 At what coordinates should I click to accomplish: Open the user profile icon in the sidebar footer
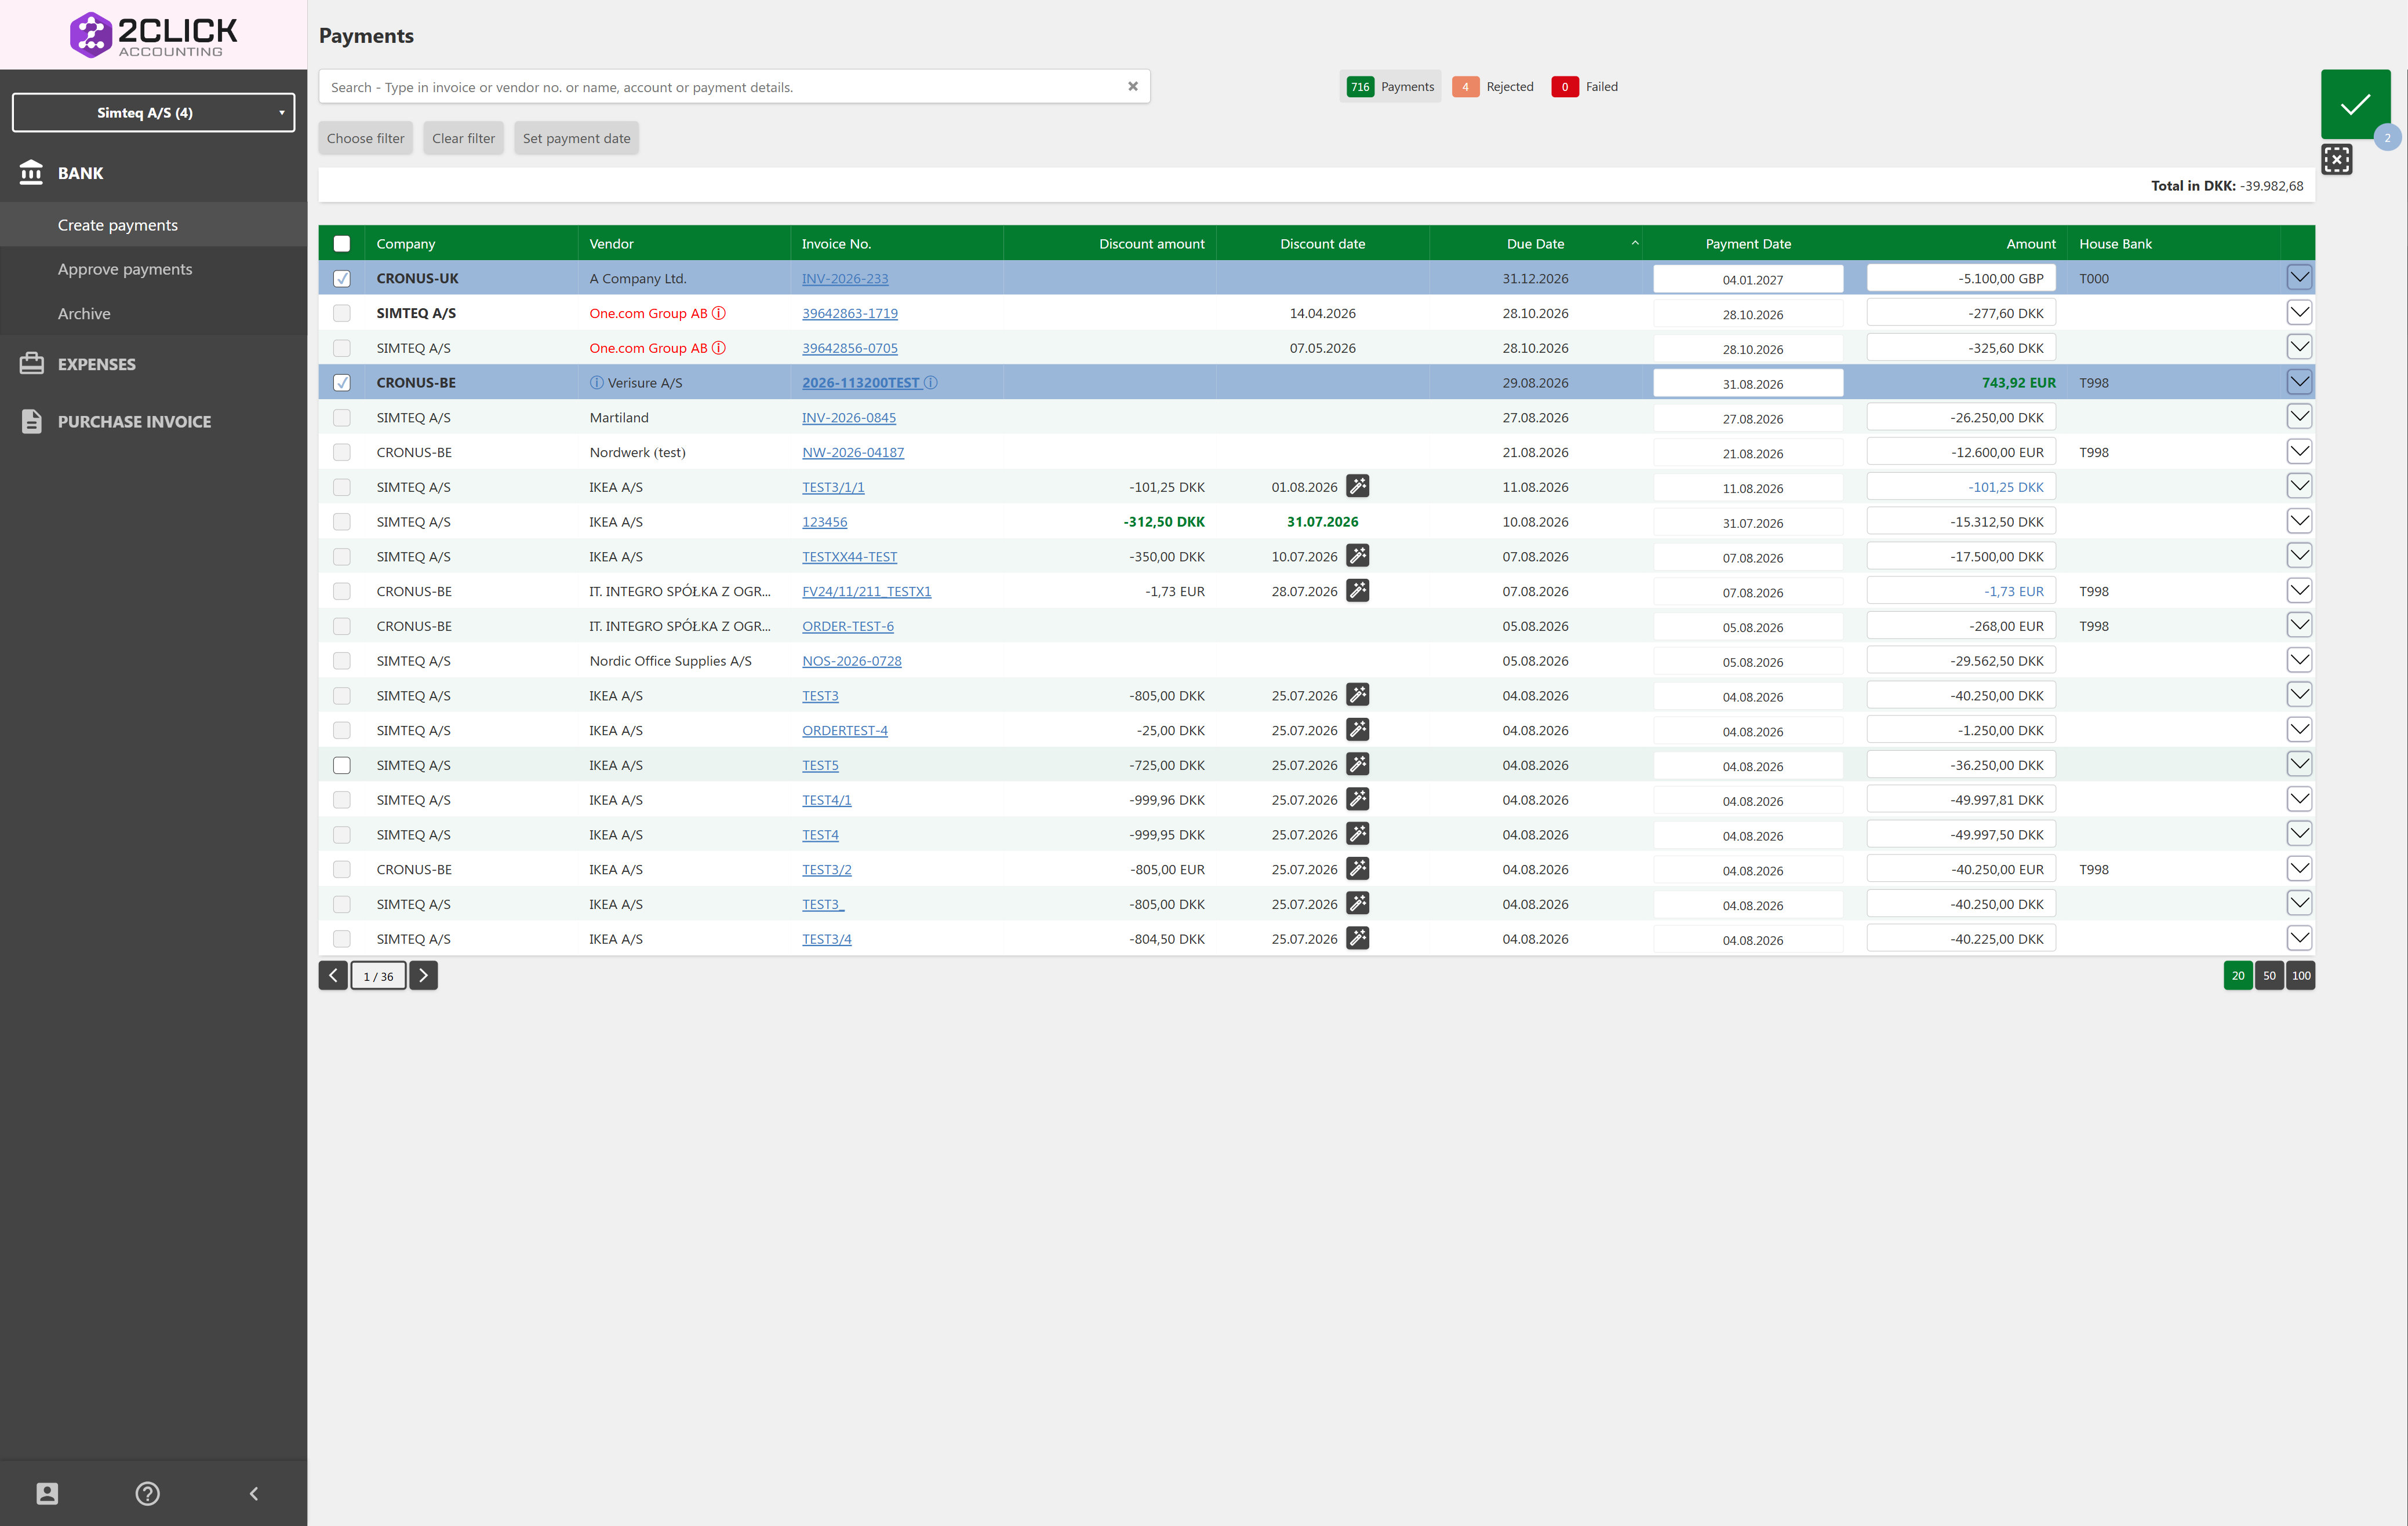pos(47,1493)
